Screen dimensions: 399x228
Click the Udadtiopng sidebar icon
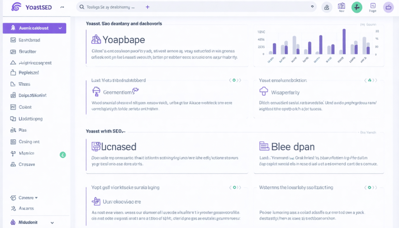[x=13, y=118]
